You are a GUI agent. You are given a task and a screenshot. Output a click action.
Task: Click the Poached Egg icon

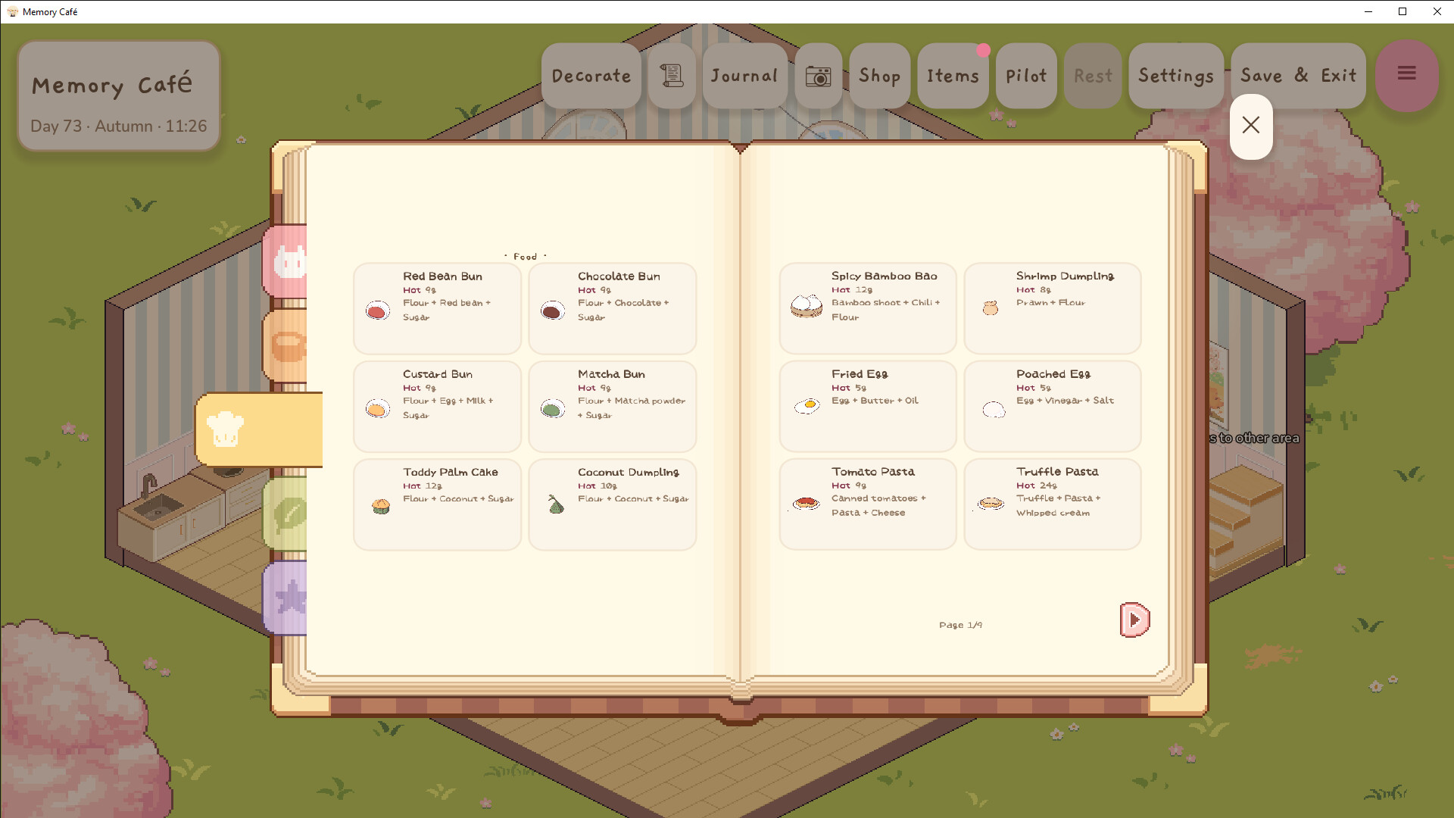[994, 410]
